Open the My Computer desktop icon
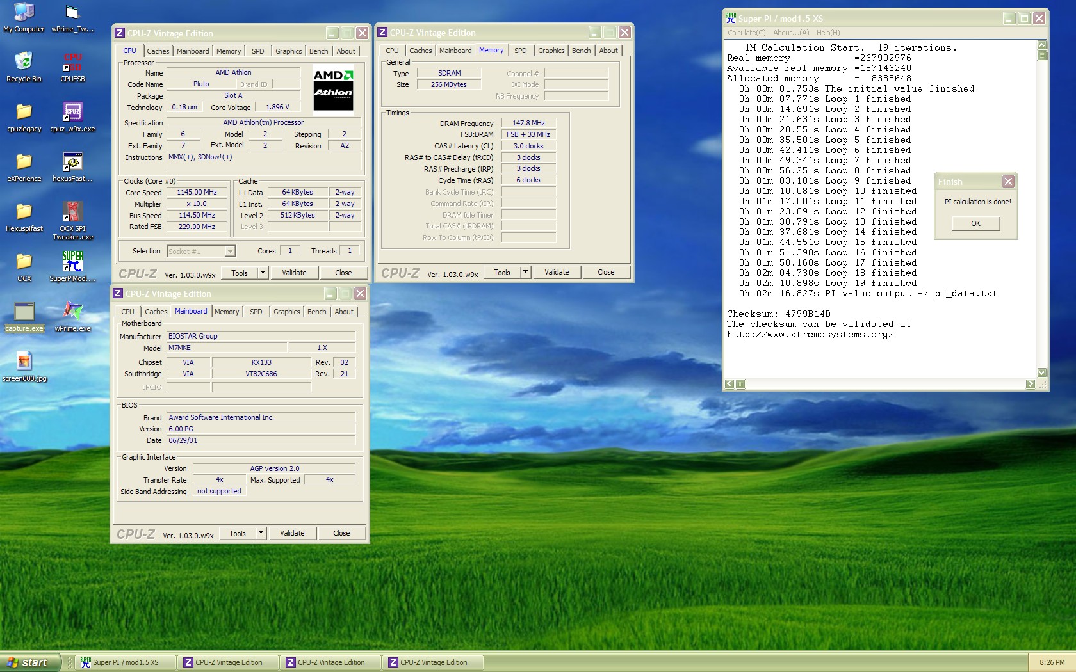The height and width of the screenshot is (672, 1076). click(x=24, y=17)
